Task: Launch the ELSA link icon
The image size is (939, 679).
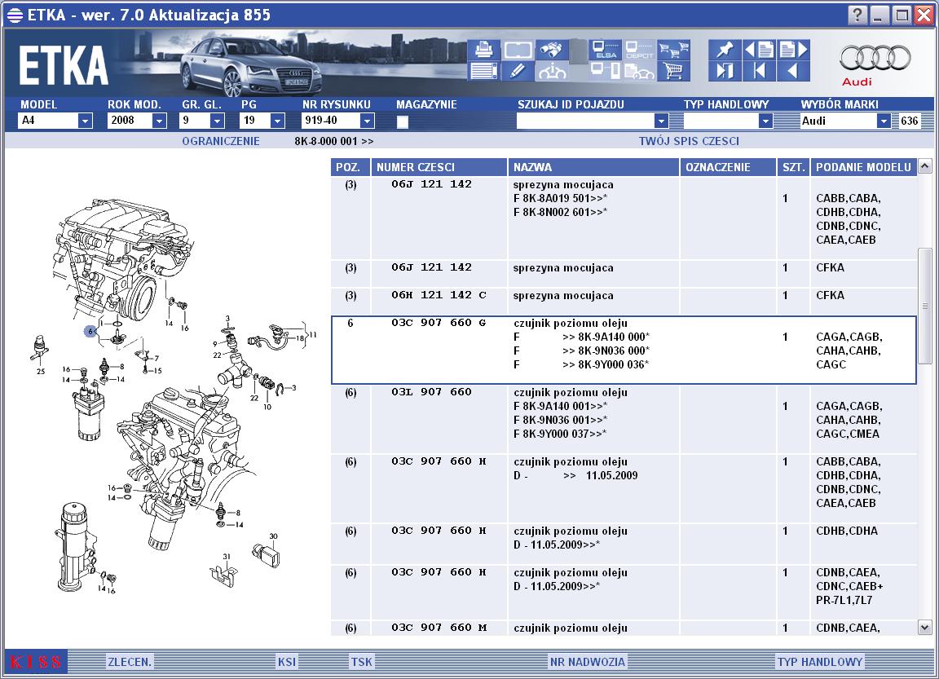Action: click(x=605, y=50)
